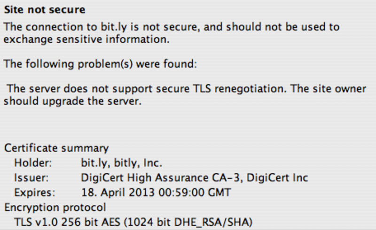This screenshot has height=230, width=376.
Task: Click the 'Holder:' label
Action: 33,163
